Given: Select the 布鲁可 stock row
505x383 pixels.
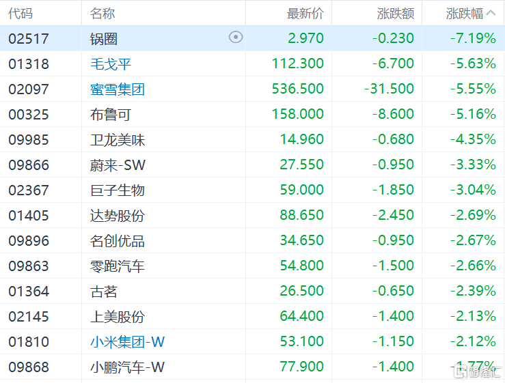Looking at the screenshot, I should tap(253, 114).
